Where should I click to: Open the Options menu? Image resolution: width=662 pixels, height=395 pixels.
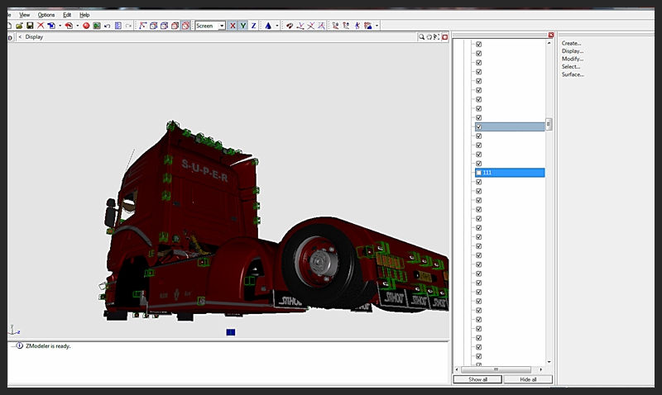(x=46, y=15)
